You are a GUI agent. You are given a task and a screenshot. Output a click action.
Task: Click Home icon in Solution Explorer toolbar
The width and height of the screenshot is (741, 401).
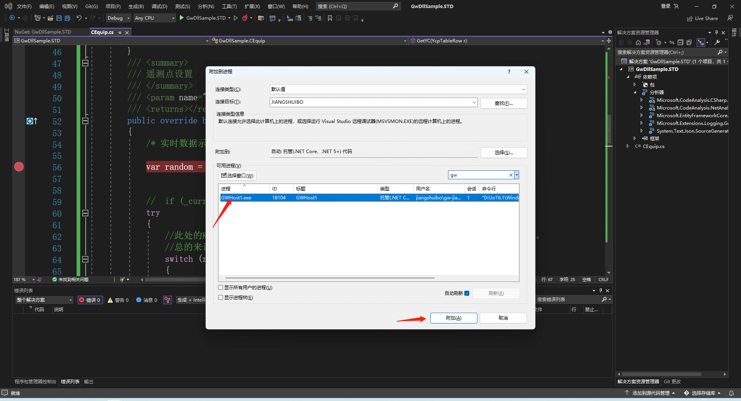pyautogui.click(x=638, y=42)
